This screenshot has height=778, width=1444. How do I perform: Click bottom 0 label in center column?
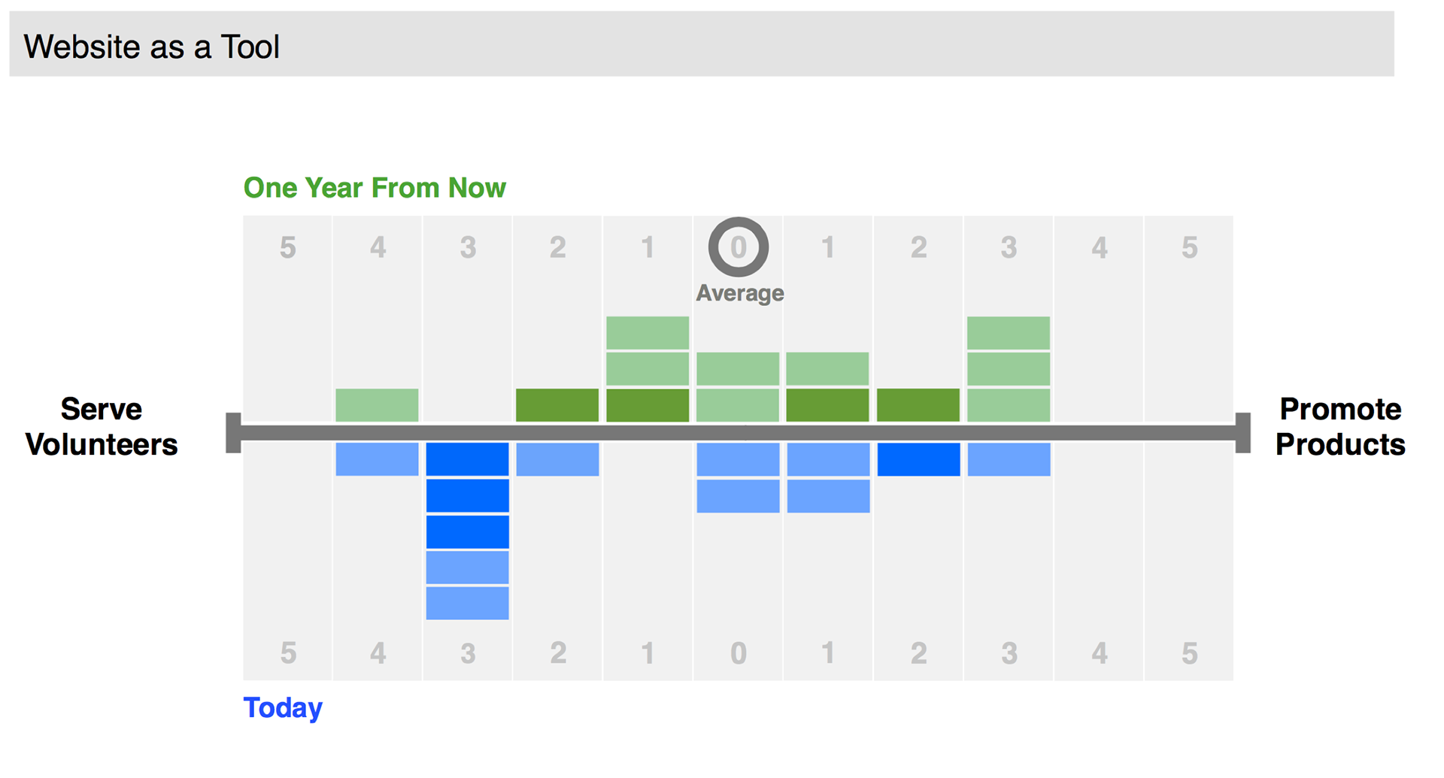click(x=739, y=653)
